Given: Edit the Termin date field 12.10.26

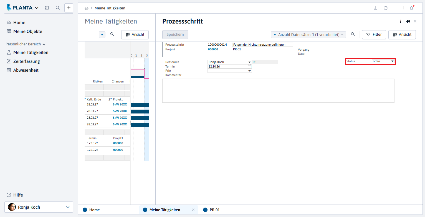Looking at the screenshot, I should coord(227,67).
